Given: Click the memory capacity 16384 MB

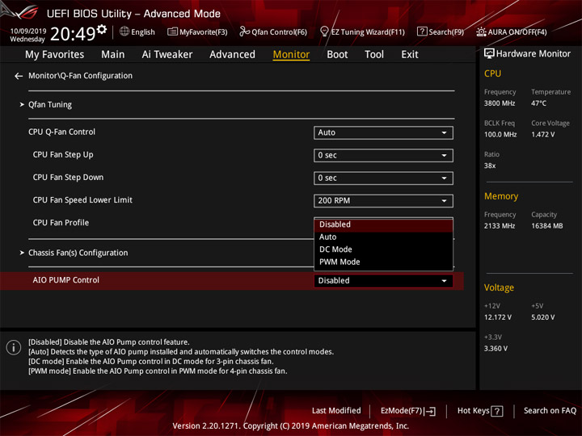Looking at the screenshot, I should pos(547,226).
